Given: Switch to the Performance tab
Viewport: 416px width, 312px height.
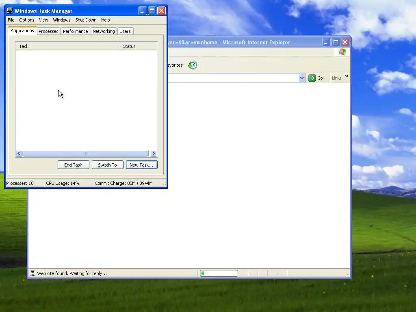Looking at the screenshot, I should (75, 31).
